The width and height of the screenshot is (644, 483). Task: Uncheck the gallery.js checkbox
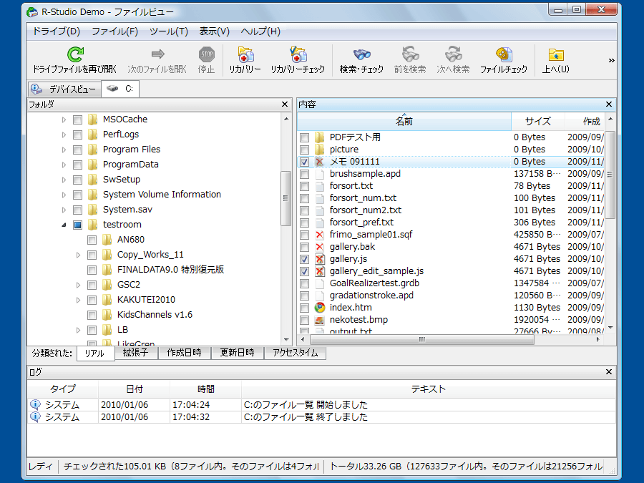click(304, 259)
